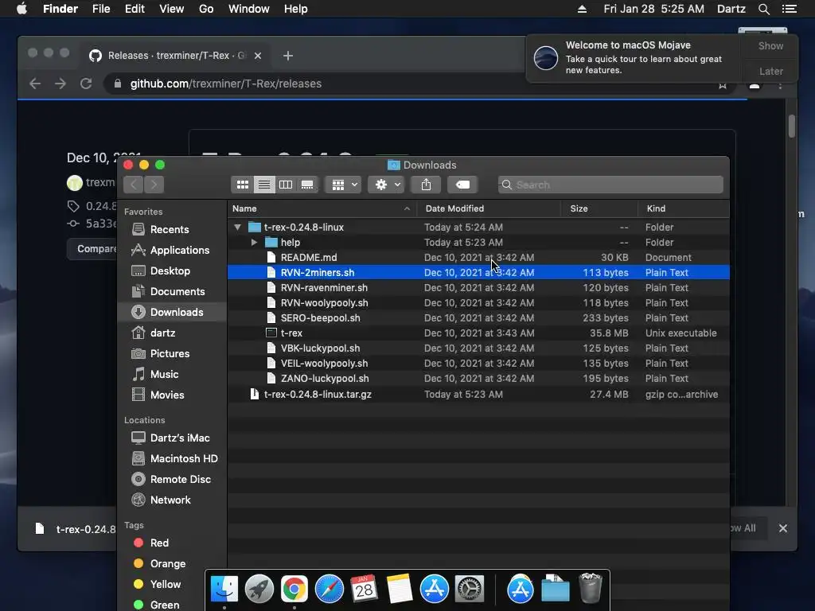Click the Edit Tags toolbar button

462,185
